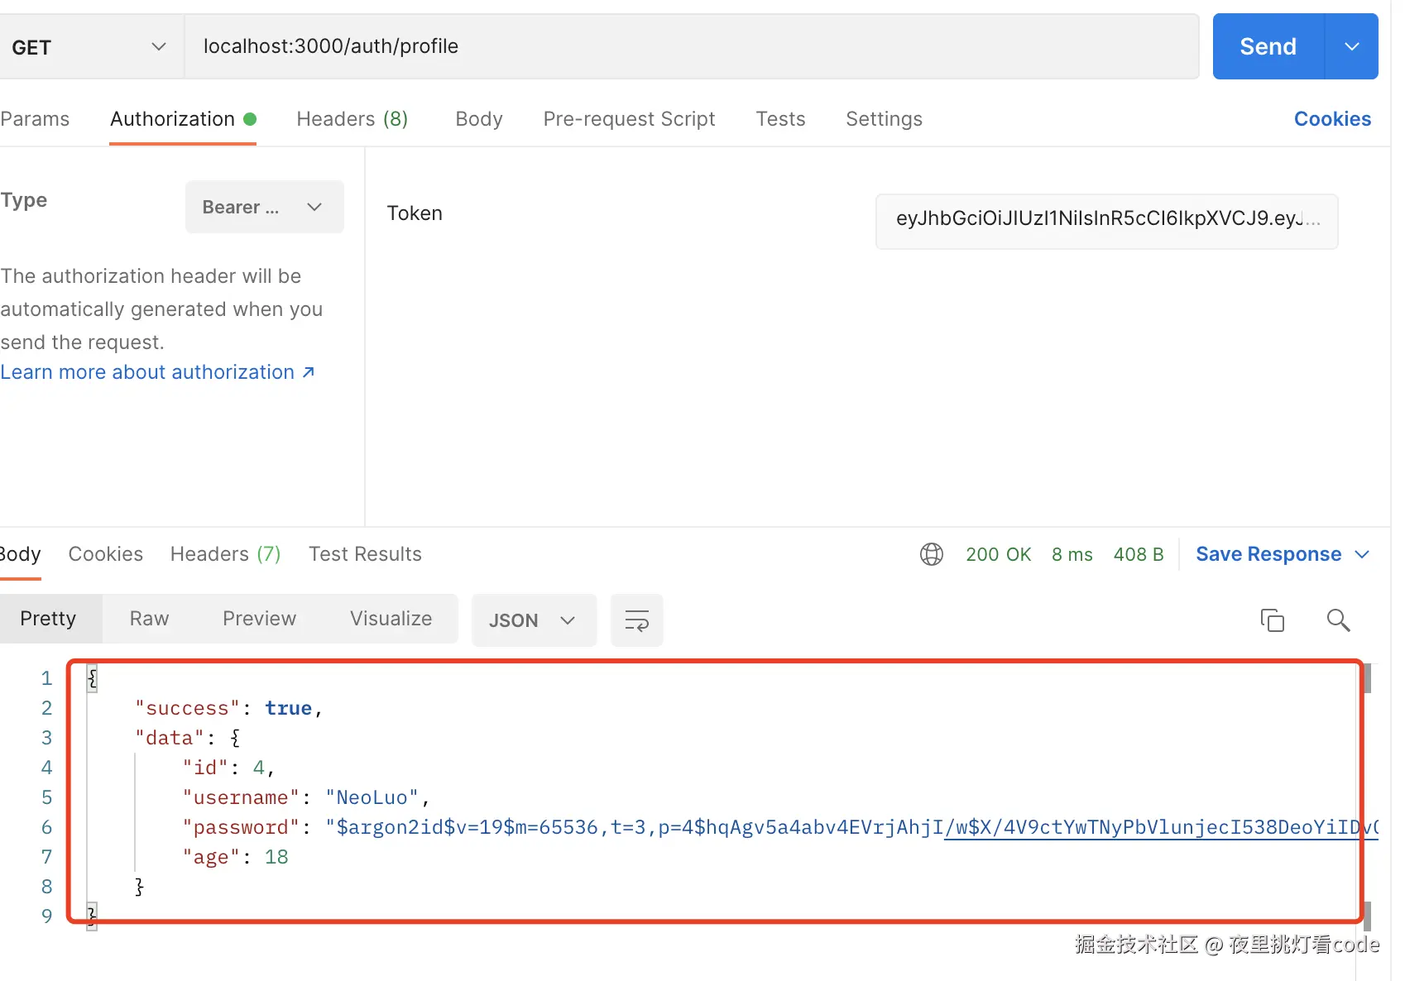The image size is (1405, 981).
Task: Switch to the Headers (8) request tab
Action: 352,119
